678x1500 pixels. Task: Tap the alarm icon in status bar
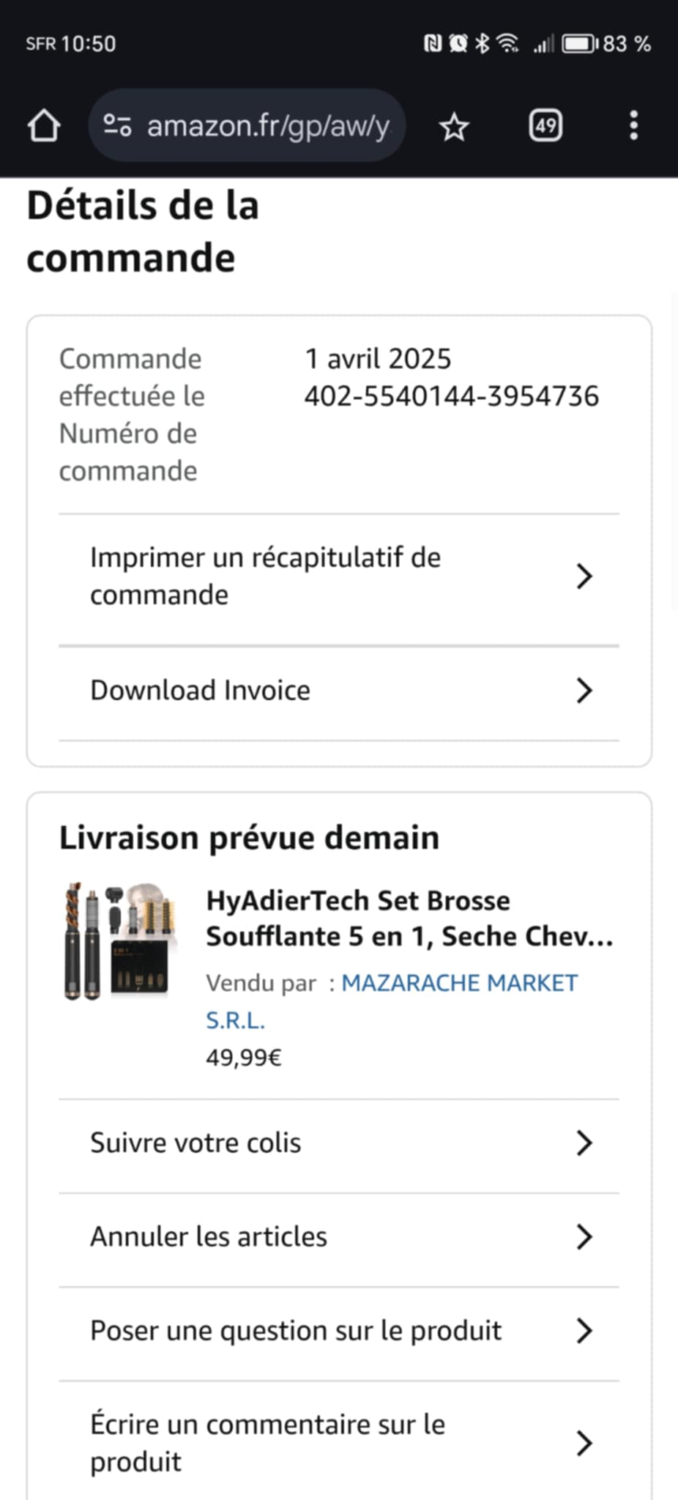(458, 44)
